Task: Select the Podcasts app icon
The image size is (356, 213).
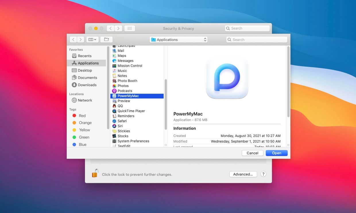Action: 114,91
